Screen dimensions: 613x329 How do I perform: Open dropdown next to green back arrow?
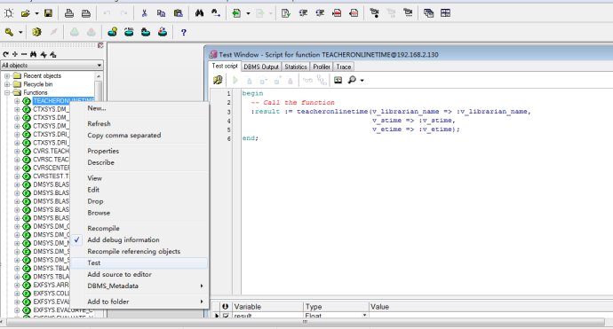(x=248, y=13)
